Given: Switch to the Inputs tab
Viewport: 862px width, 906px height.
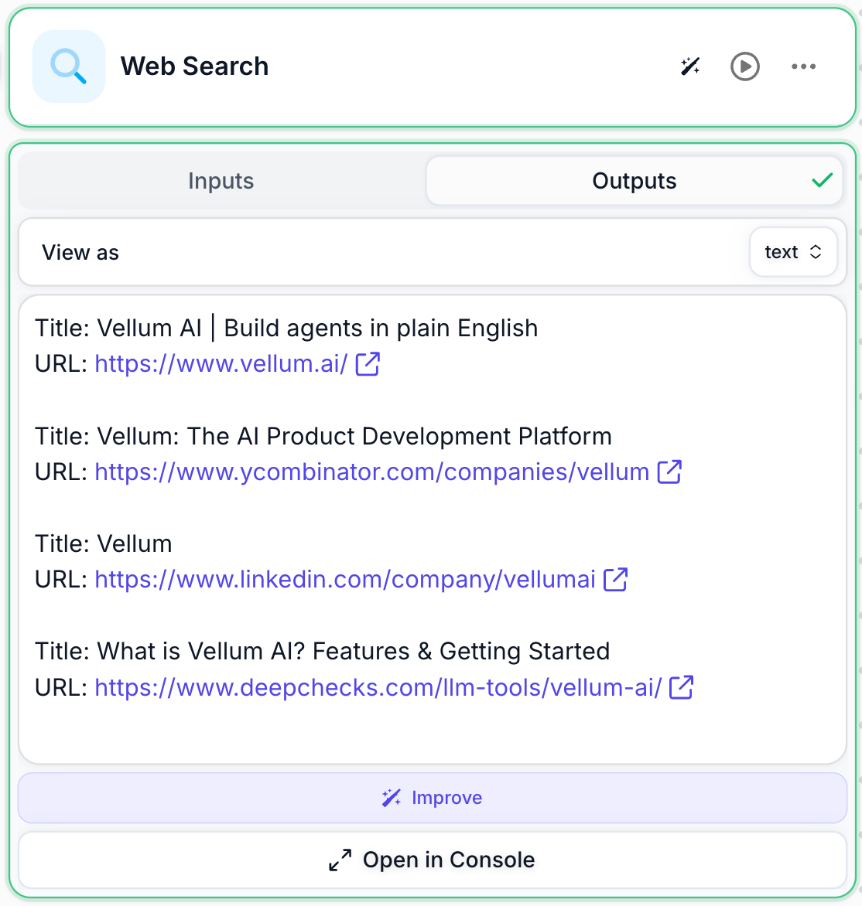Looking at the screenshot, I should (x=221, y=180).
